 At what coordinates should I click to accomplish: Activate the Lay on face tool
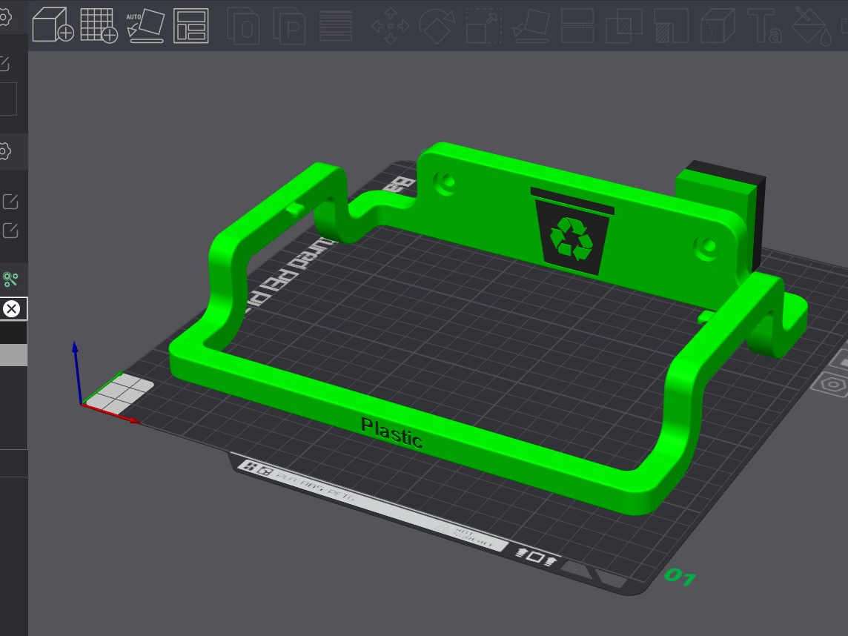531,25
